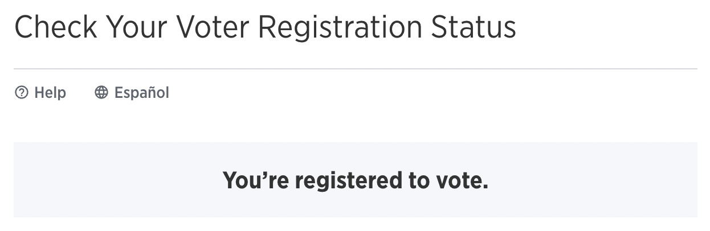The image size is (710, 231).
Task: Tap the globe symbol beside Español
Action: 101,92
